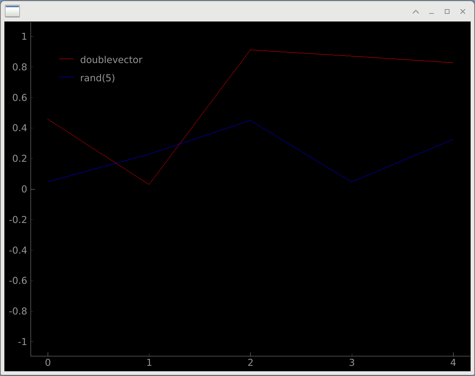Shade the window with the up-arrow button
The height and width of the screenshot is (376, 475).
coord(416,12)
